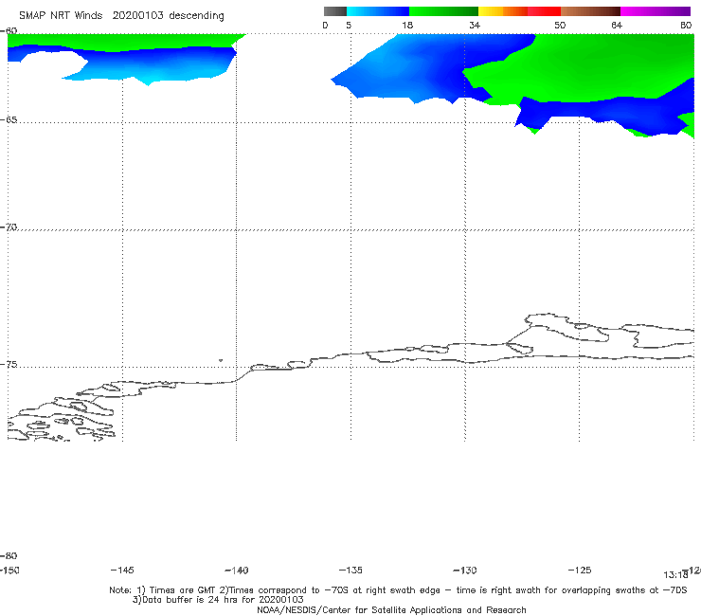Click the latitude label '-65'
Screen dimensions: 701x616
9,120
